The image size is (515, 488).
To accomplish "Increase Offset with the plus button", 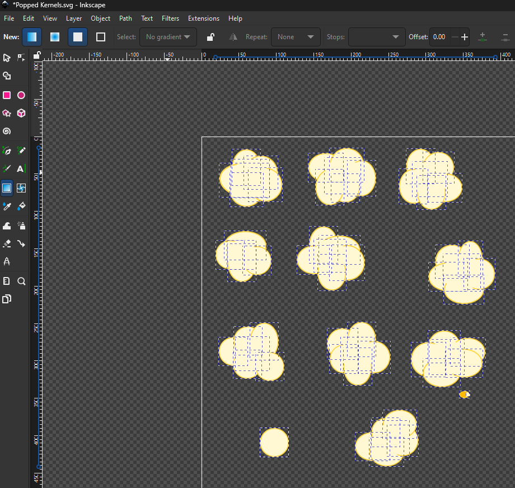I will 465,37.
